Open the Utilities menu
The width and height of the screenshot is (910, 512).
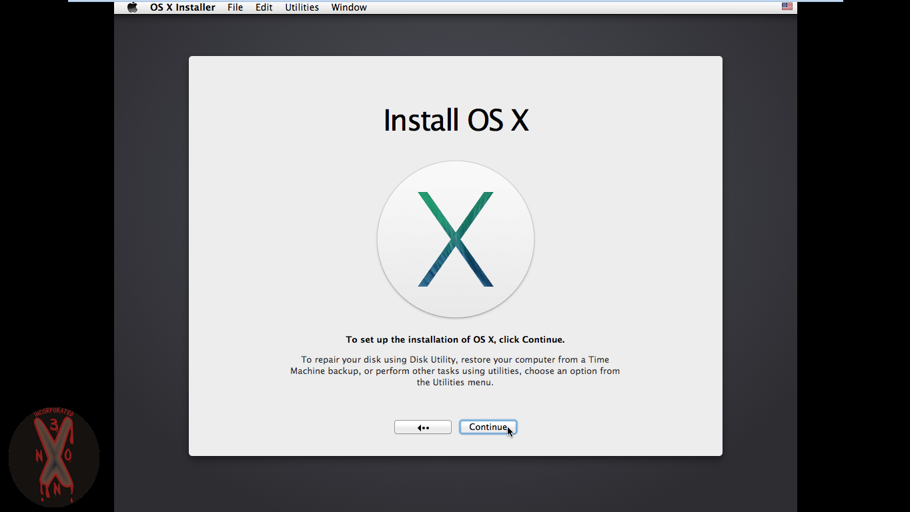pos(302,7)
